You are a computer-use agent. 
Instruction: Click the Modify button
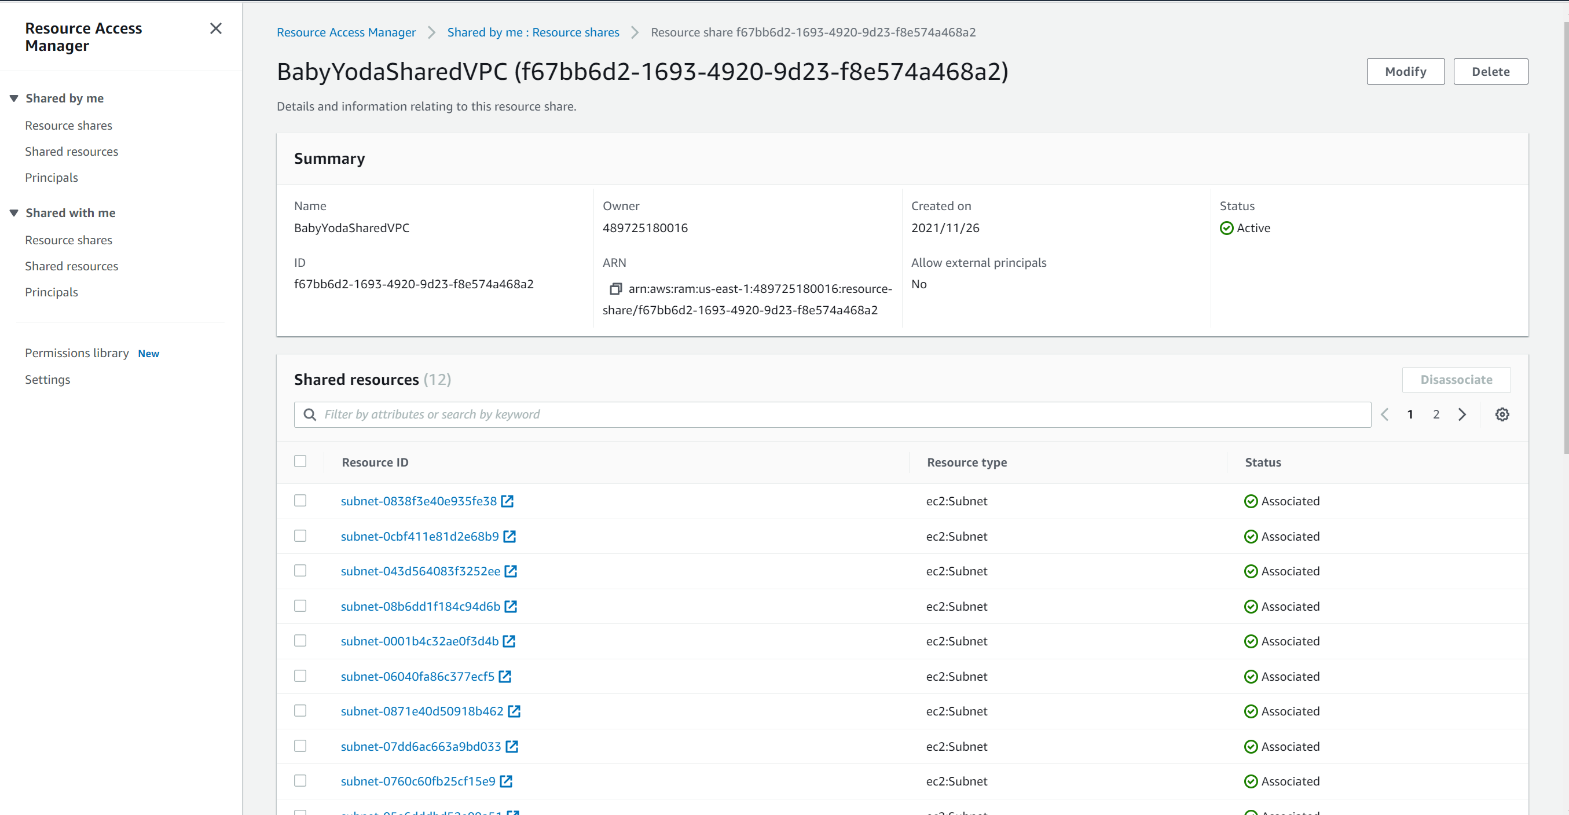1406,71
